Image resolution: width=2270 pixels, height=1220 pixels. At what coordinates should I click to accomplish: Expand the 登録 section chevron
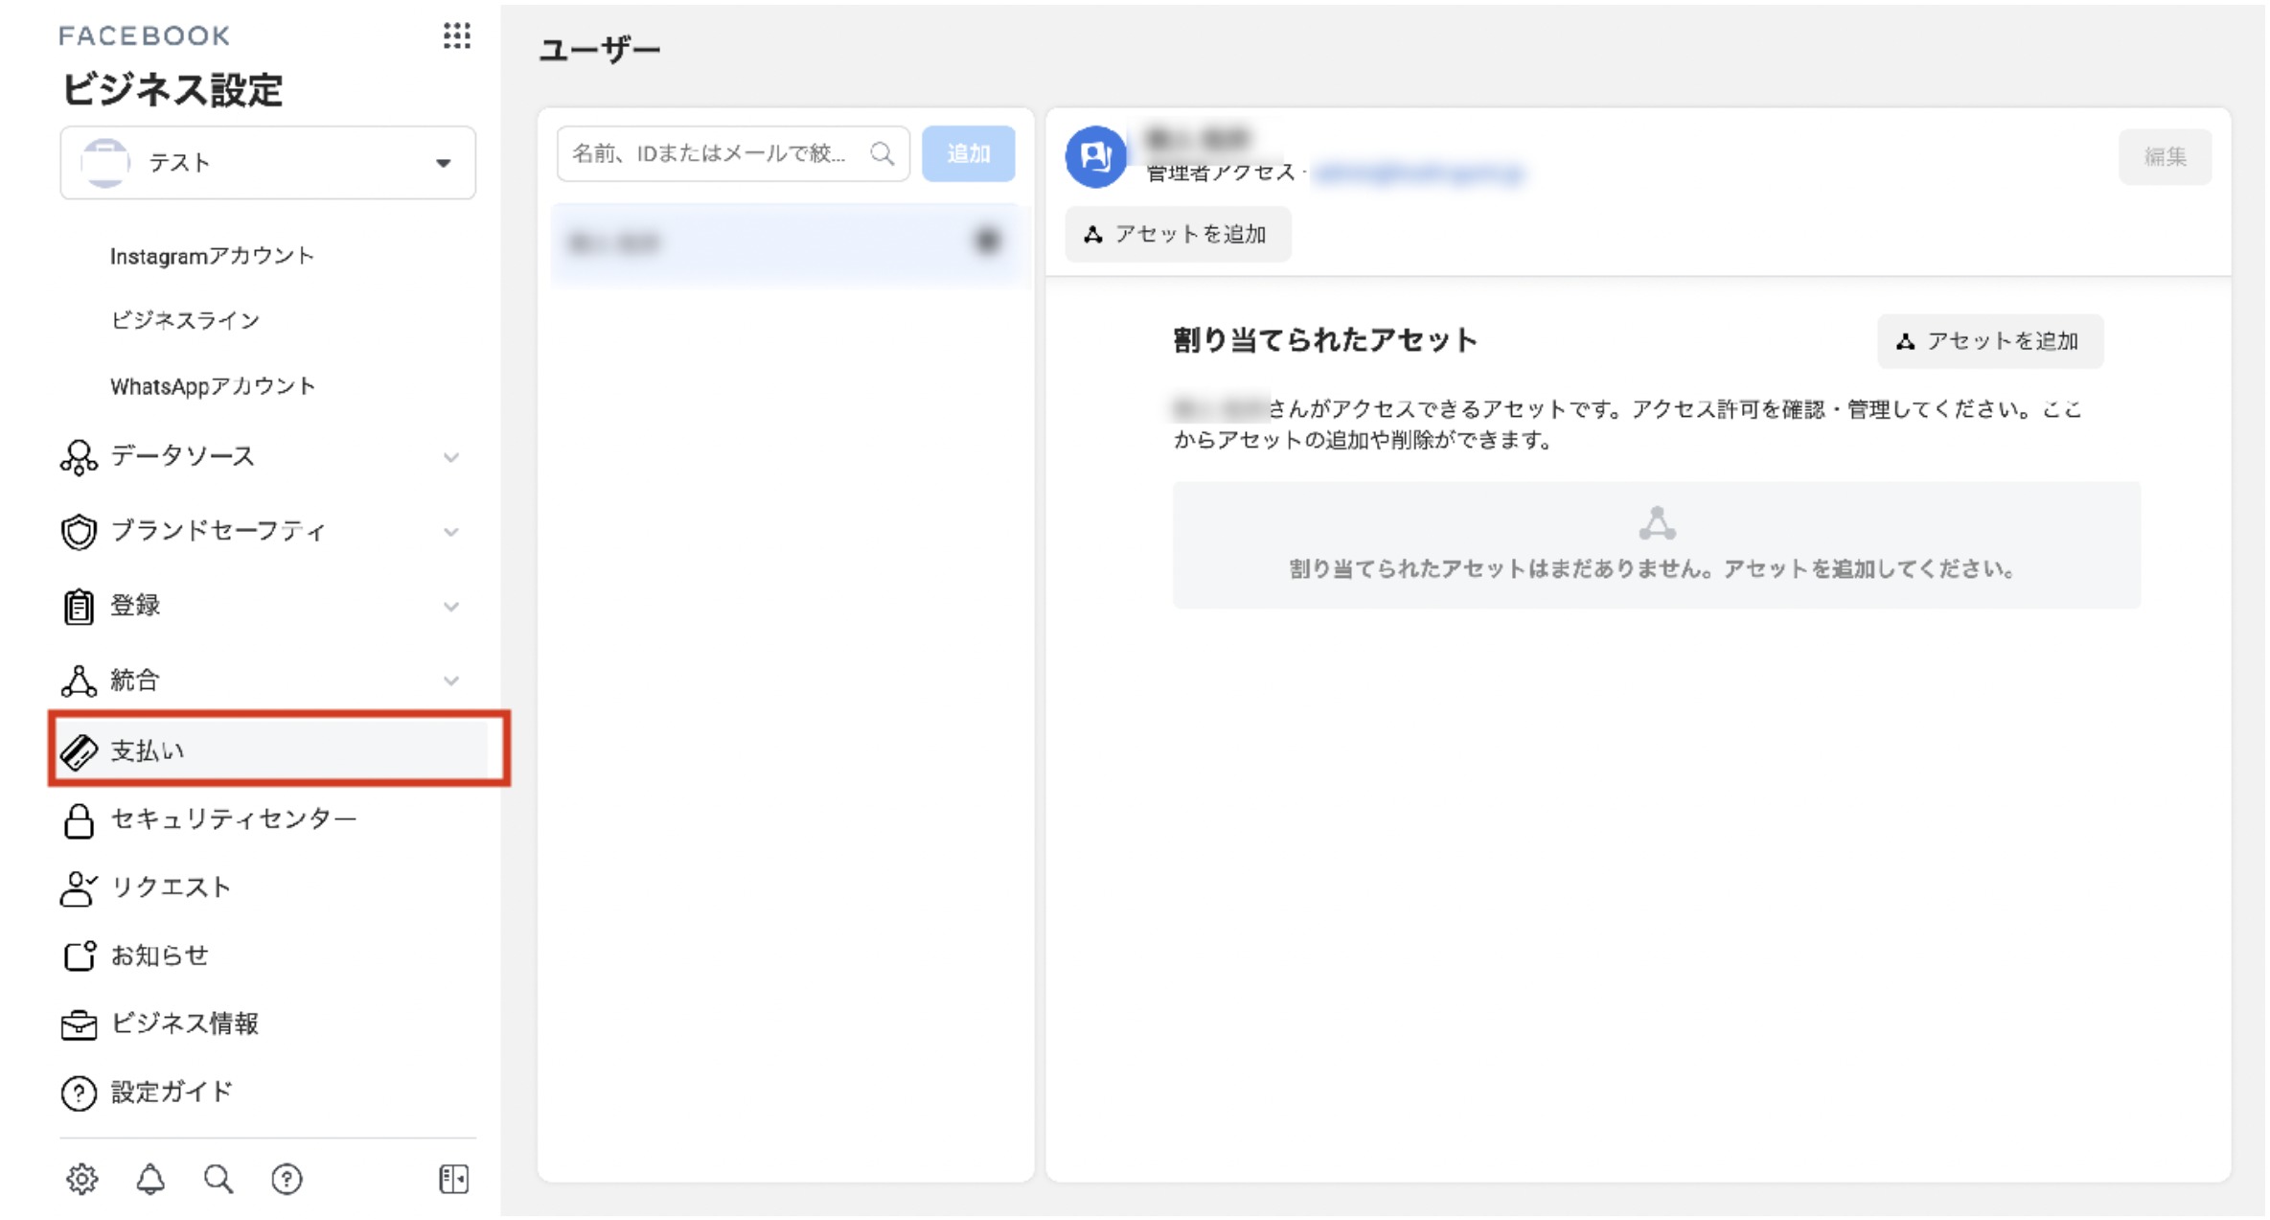pyautogui.click(x=451, y=607)
